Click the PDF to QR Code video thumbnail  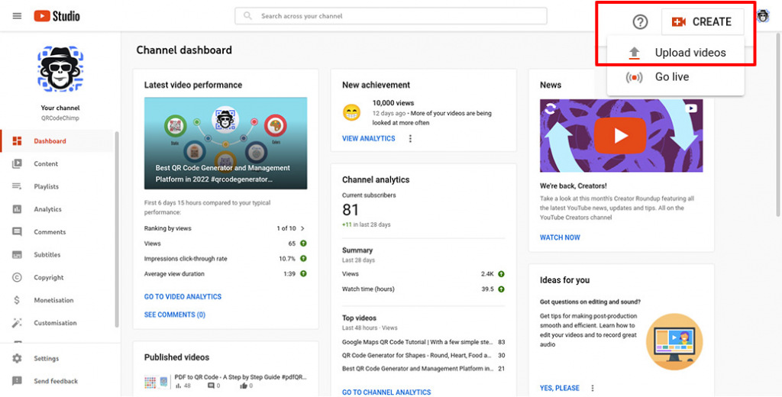tap(157, 382)
